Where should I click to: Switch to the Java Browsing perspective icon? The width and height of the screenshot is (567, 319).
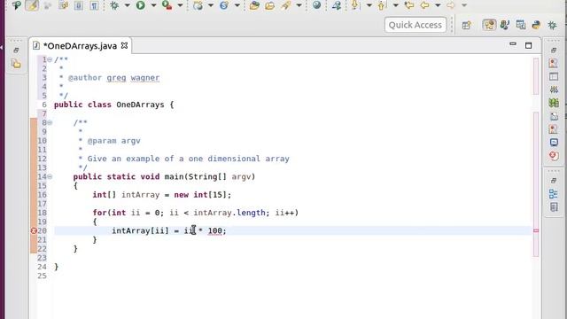(x=521, y=25)
